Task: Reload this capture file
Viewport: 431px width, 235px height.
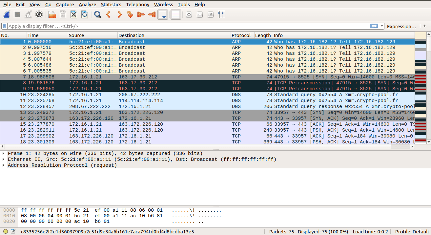Action: pos(85,14)
